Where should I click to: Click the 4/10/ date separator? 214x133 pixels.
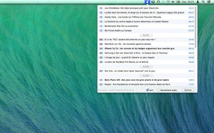(146, 76)
